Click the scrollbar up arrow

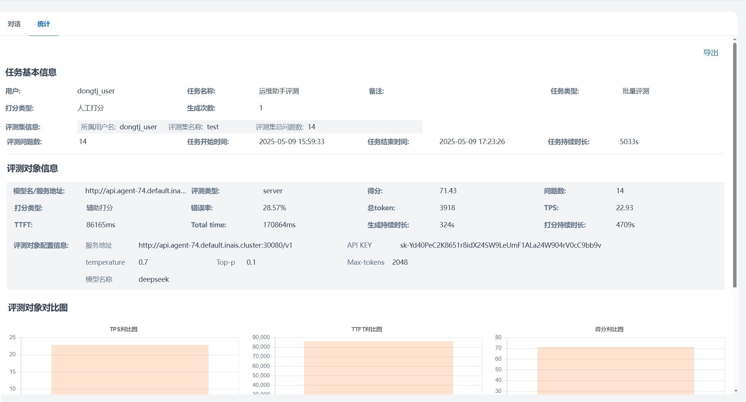735,39
